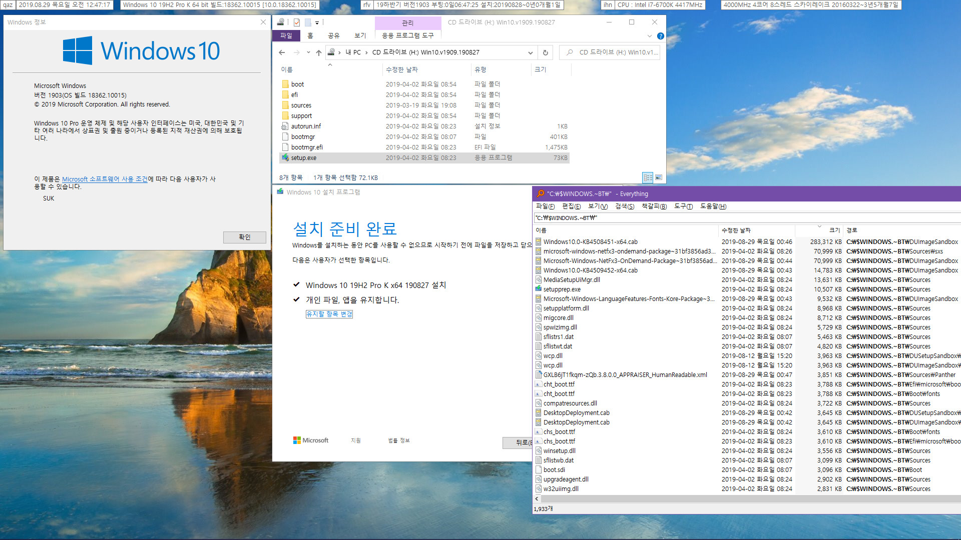Open the 검색(S) menu in Everything
This screenshot has height=540, width=961.
[x=625, y=206]
